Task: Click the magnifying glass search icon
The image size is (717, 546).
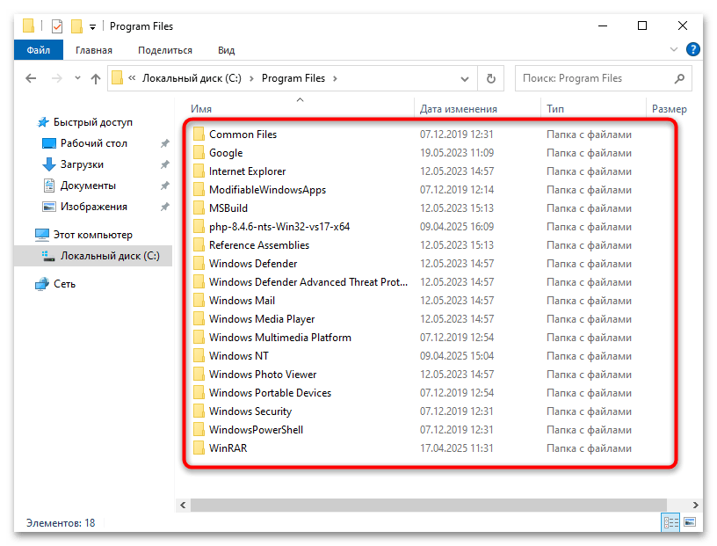Action: [679, 79]
